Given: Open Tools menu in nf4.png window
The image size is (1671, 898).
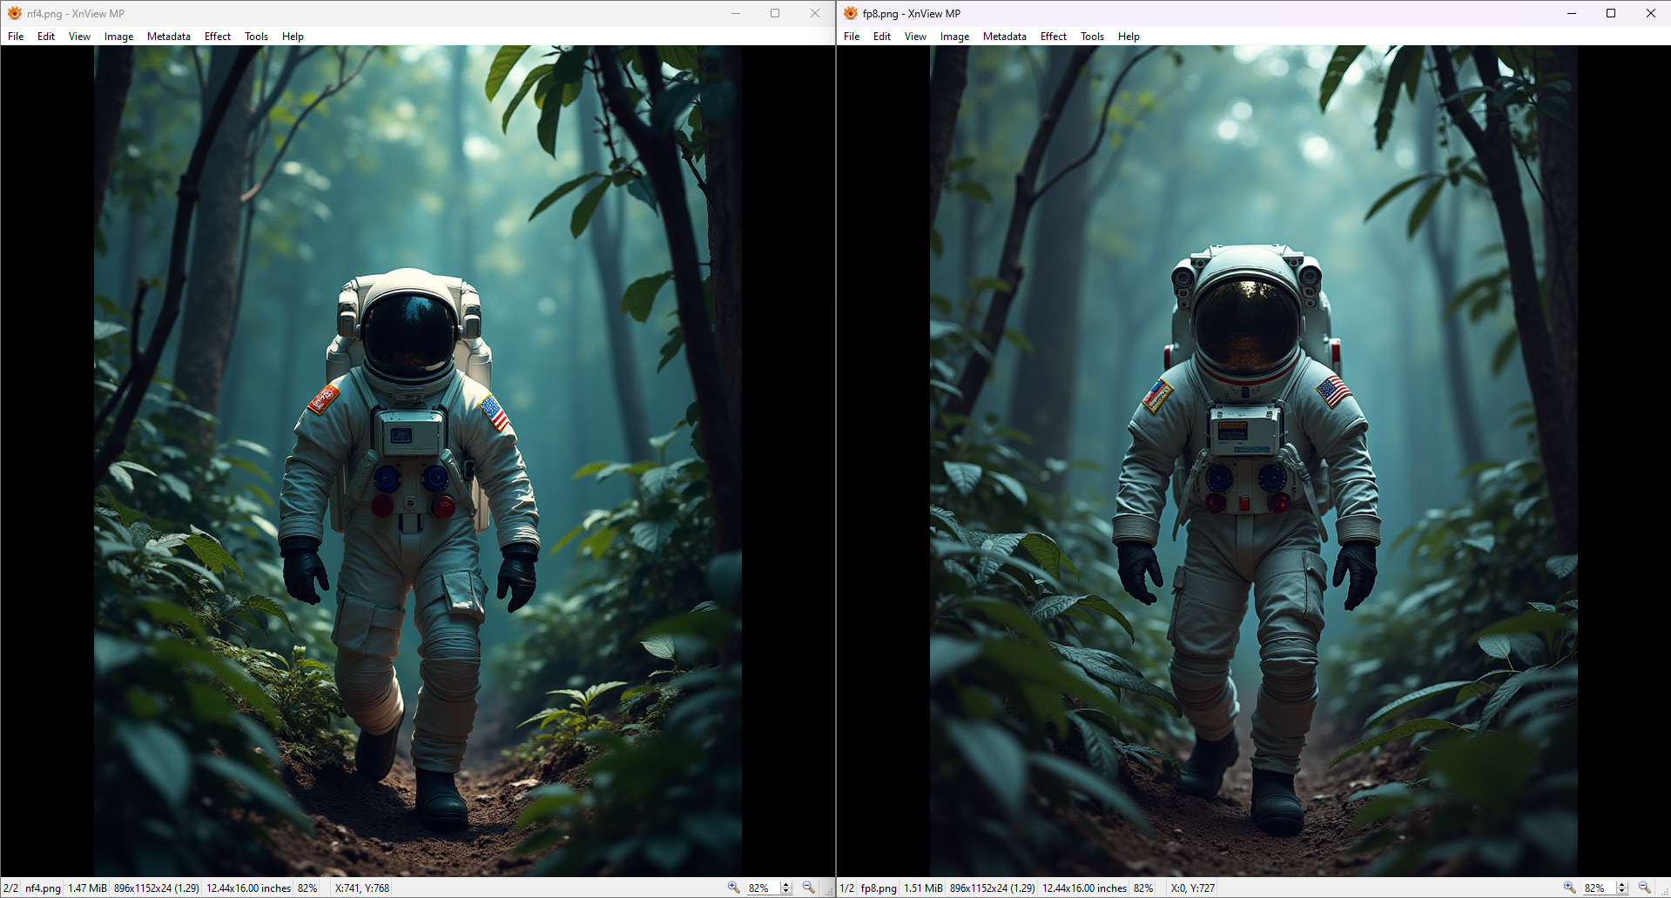Looking at the screenshot, I should 256,37.
